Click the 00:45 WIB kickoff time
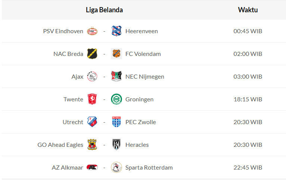 pos(248,31)
